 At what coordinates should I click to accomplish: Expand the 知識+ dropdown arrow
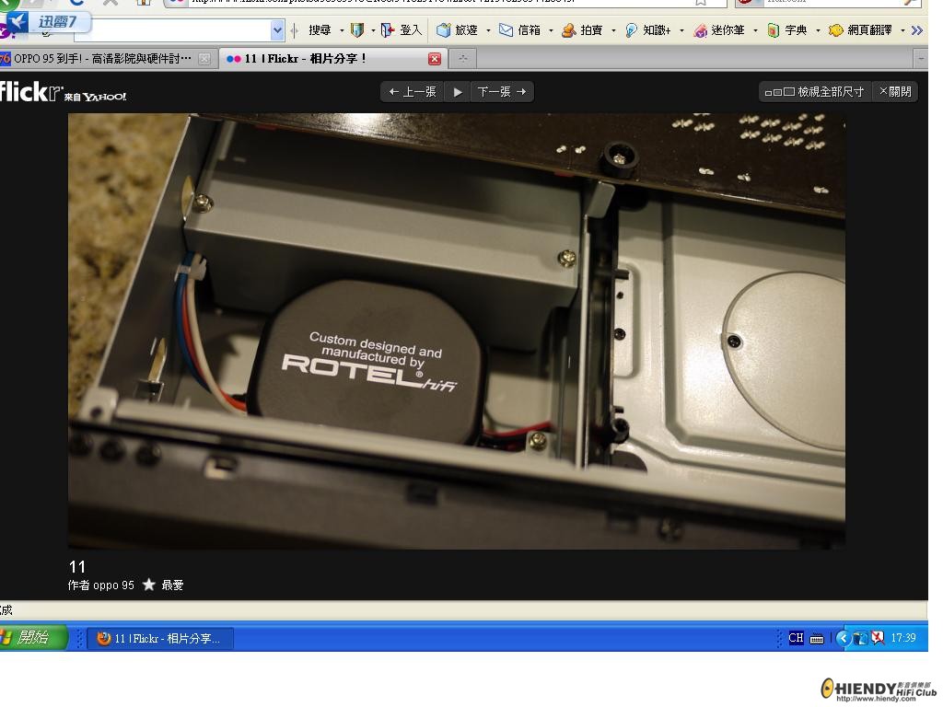[681, 30]
